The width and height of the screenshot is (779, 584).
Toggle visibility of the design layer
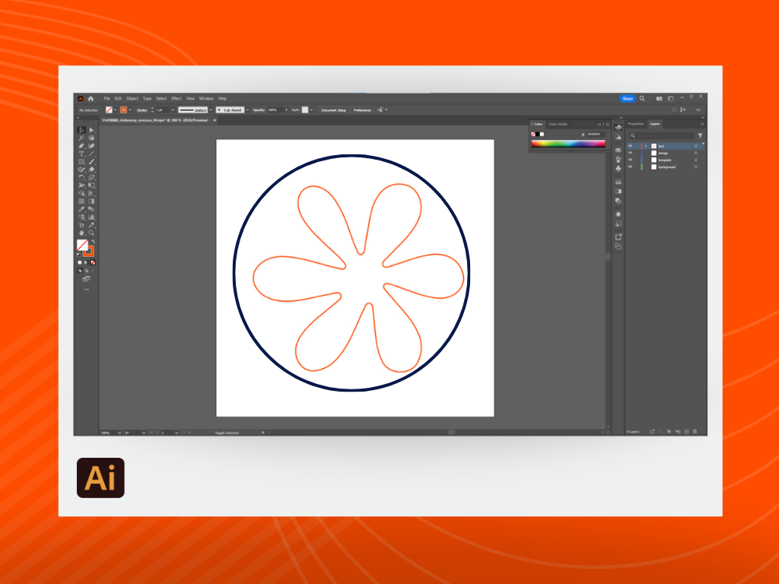click(630, 153)
